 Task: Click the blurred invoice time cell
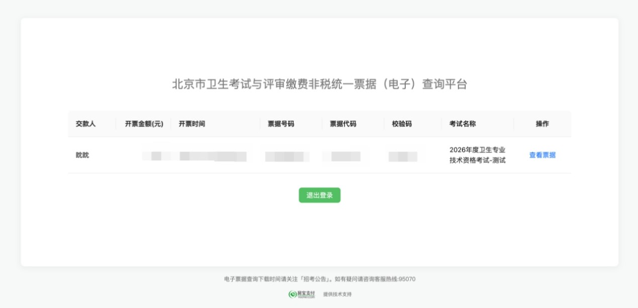(213, 157)
